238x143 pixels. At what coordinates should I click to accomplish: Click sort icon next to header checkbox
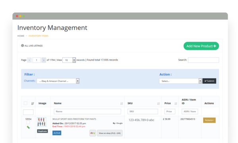33,104
